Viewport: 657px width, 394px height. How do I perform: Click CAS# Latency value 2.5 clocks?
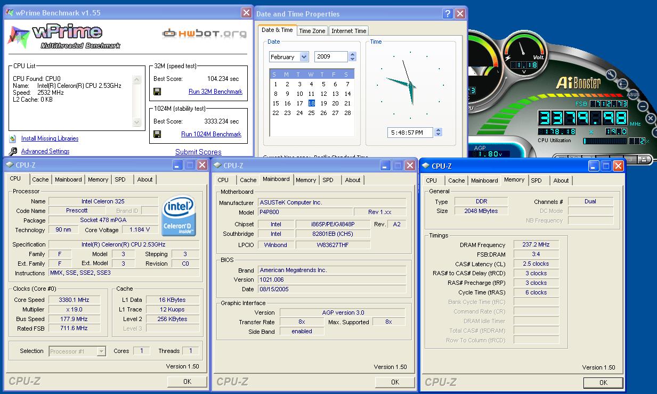click(x=536, y=264)
